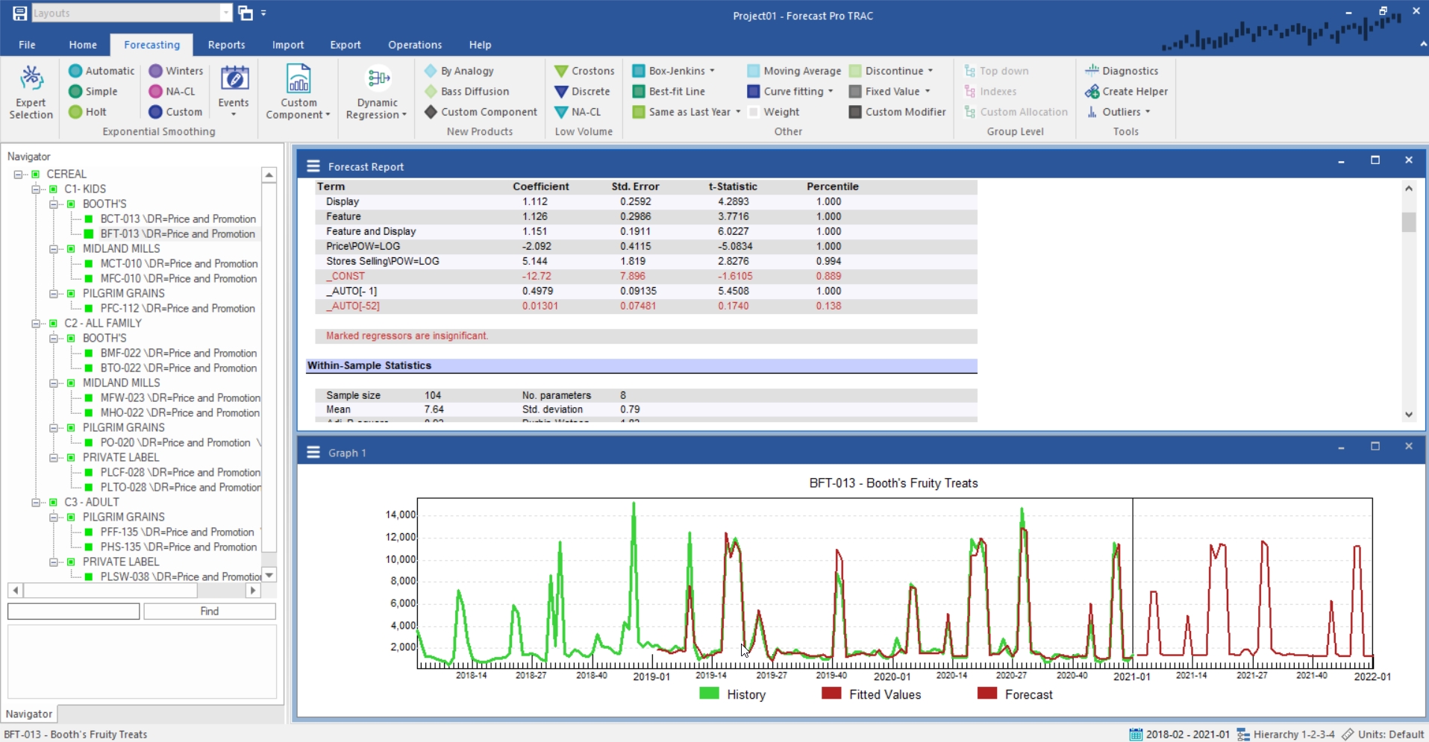1429x742 pixels.
Task: Open the Layouts combo box
Action: tap(226, 13)
